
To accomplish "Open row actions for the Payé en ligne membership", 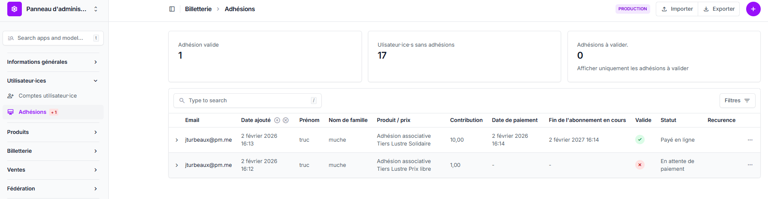I will pyautogui.click(x=750, y=140).
